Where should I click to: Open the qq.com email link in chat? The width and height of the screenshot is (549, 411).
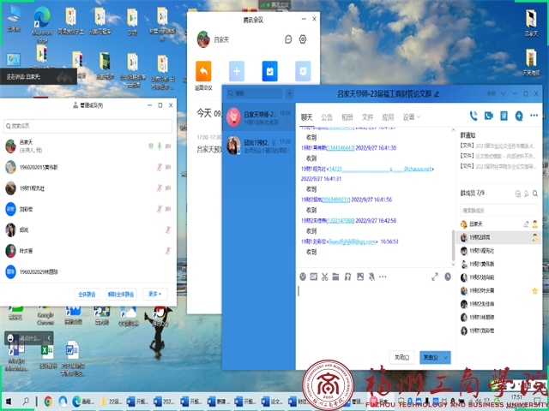click(x=352, y=241)
